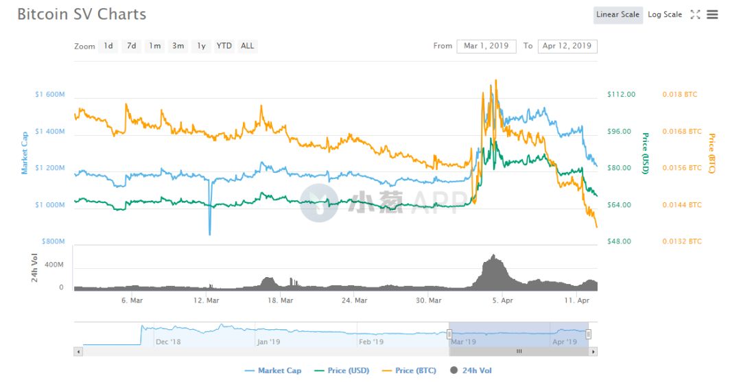Viewport: 741px width, 382px height.
Task: Click Jan '19 in navigator timeline
Action: (x=268, y=342)
